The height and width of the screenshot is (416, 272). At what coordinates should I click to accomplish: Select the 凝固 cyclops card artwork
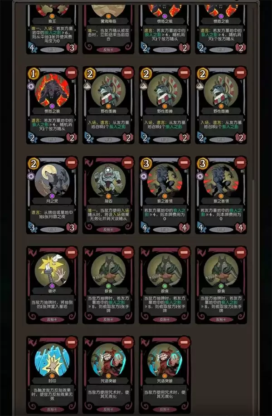108,181
